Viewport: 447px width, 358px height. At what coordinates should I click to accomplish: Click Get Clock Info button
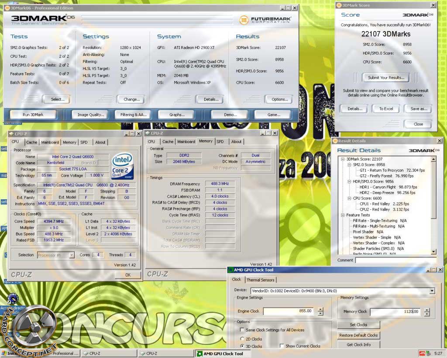click(359, 345)
